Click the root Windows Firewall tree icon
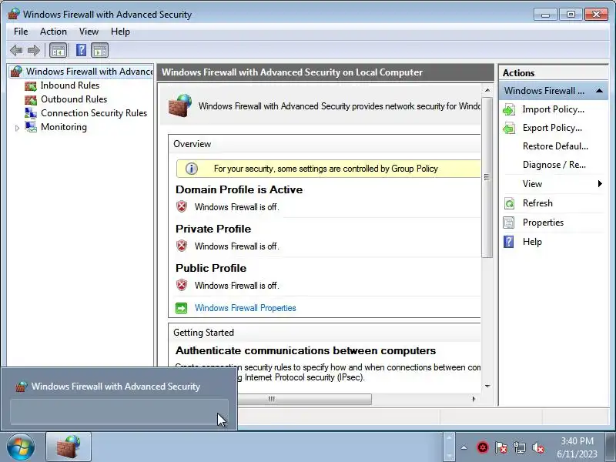The width and height of the screenshot is (616, 462). coord(16,72)
